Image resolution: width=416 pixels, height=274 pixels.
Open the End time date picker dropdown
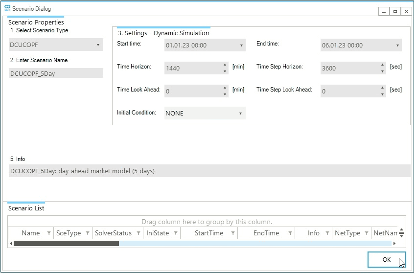[397, 46]
